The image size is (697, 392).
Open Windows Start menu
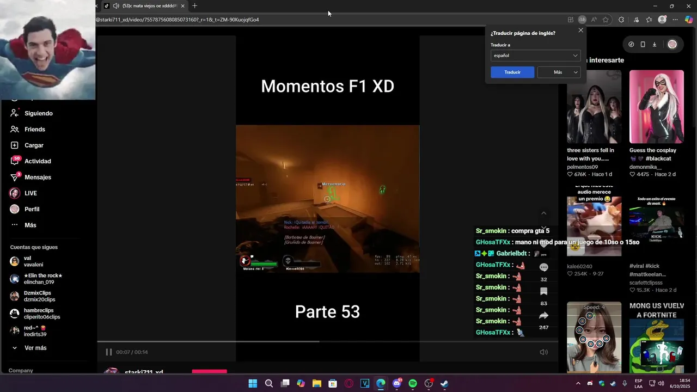pos(253,383)
